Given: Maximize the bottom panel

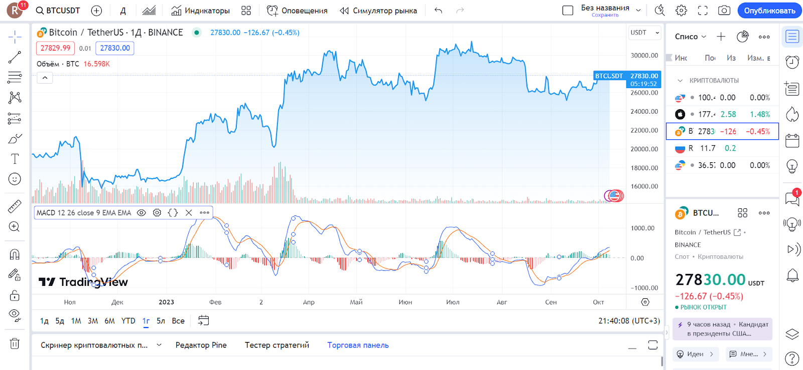Looking at the screenshot, I should click(652, 345).
